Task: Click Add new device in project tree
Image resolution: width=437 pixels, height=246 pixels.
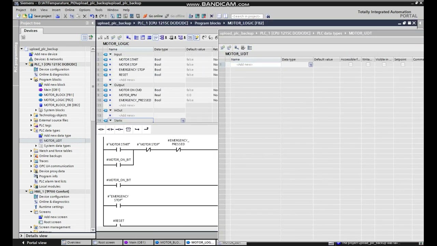Action: click(x=46, y=54)
